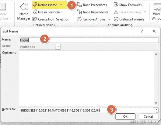161x125 pixels.
Task: Toggle the Show Formulas label
Action: [x=130, y=5]
